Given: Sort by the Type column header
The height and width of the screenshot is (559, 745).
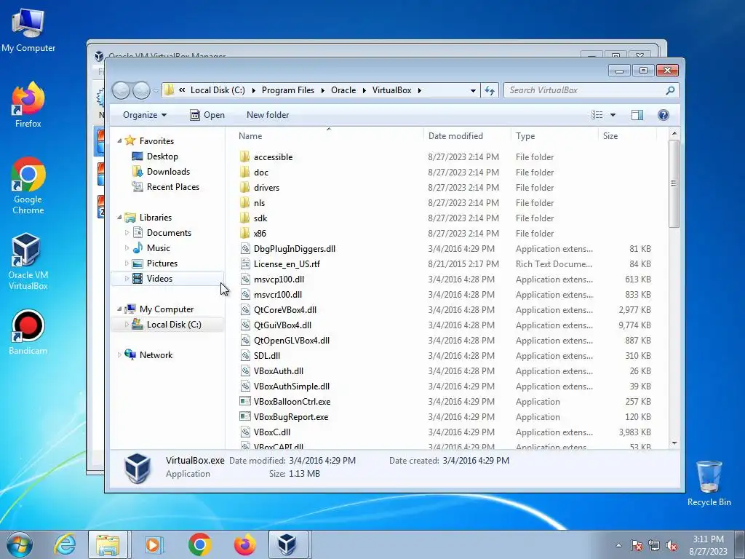Looking at the screenshot, I should (x=554, y=136).
